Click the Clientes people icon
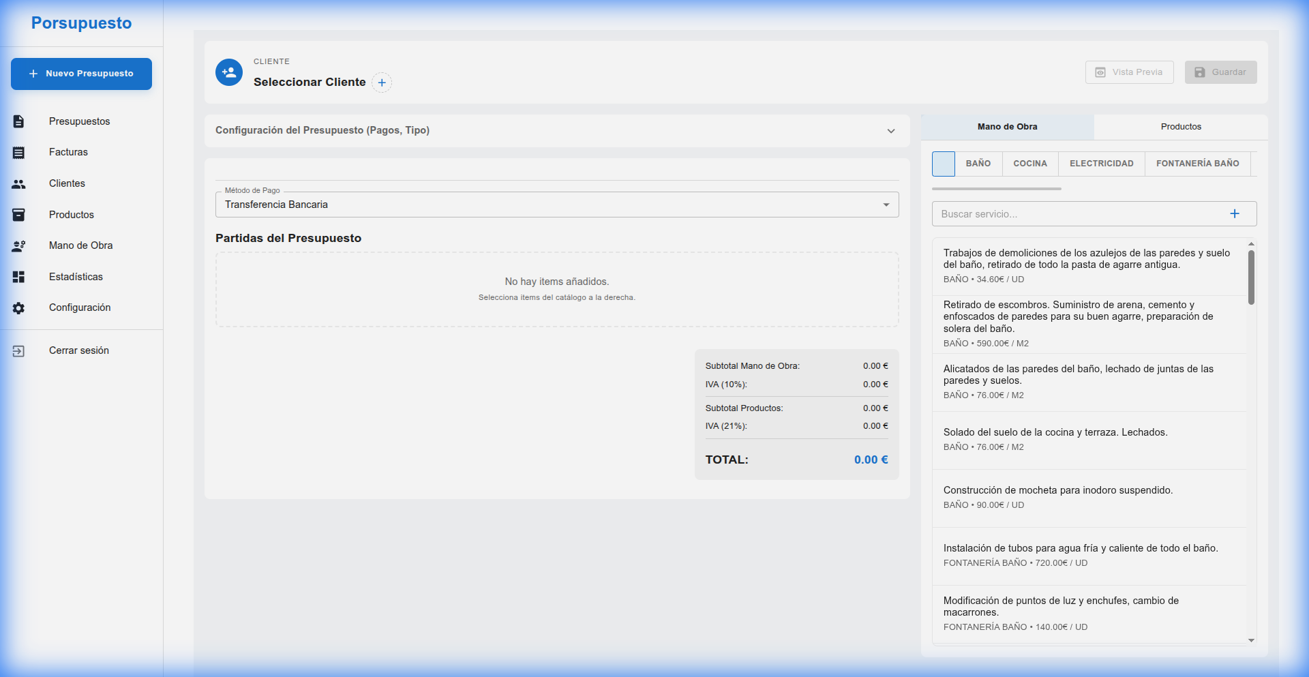The width and height of the screenshot is (1309, 677). coord(18,184)
